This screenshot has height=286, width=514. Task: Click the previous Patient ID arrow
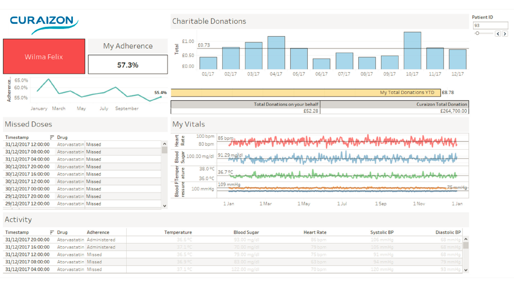pyautogui.click(x=498, y=34)
